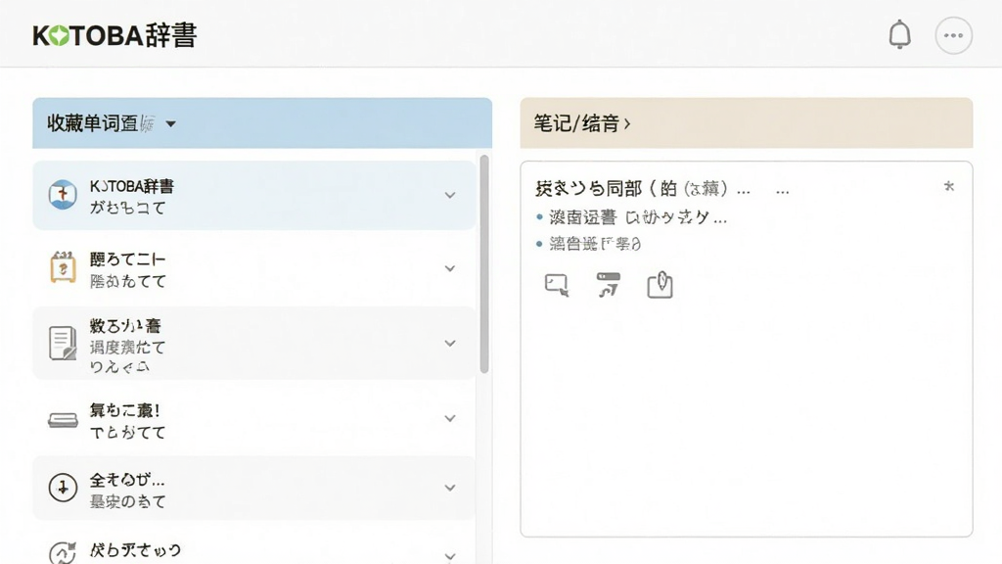Expand the stacked tray row chevron
Image resolution: width=1002 pixels, height=564 pixels.
[x=450, y=418]
